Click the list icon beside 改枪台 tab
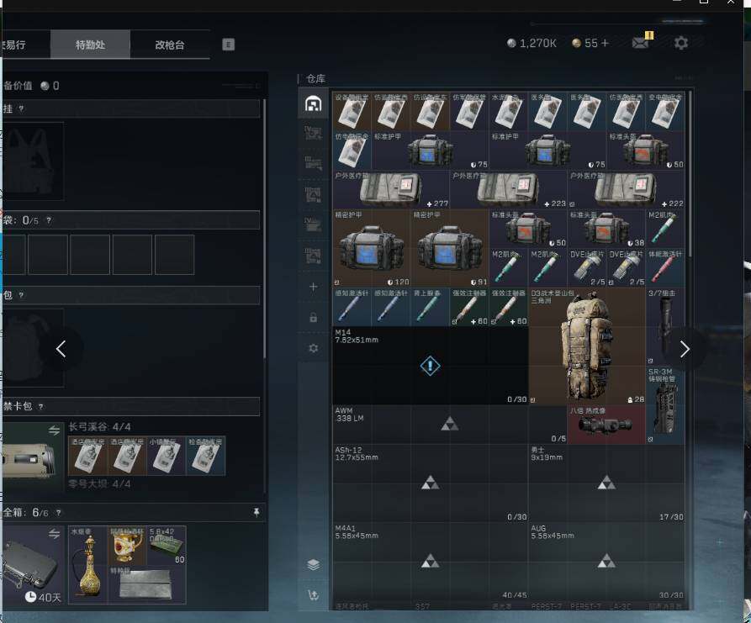Screen dimensions: 751x623 point(229,45)
